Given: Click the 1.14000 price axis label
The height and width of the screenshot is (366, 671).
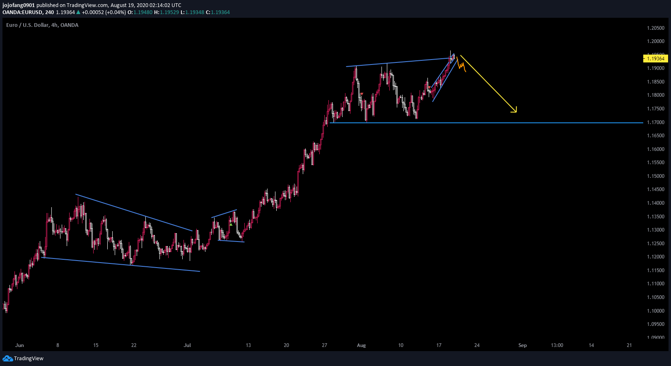Looking at the screenshot, I should coord(656,203).
